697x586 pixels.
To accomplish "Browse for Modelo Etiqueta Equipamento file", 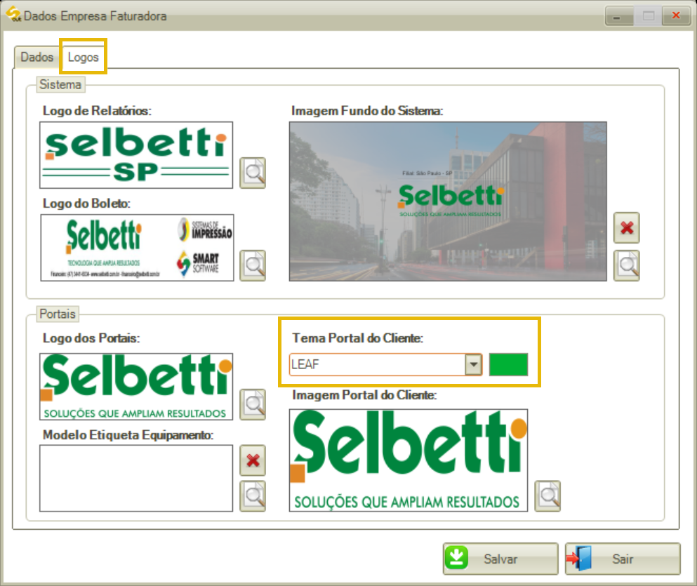I will point(253,495).
